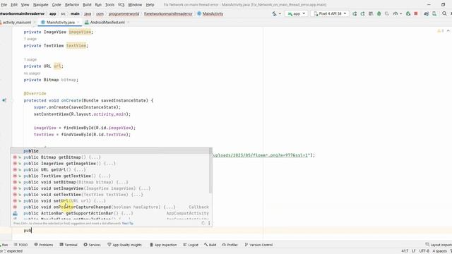This screenshot has height=254, width=452.
Task: Click the completion popup more options icon
Action: (x=209, y=223)
